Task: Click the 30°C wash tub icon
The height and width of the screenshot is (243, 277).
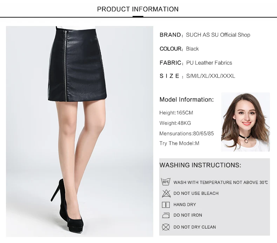Action: [165, 182]
